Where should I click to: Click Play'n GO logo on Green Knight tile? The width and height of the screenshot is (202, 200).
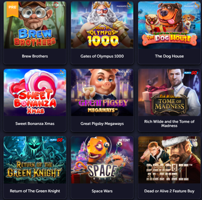[57, 140]
